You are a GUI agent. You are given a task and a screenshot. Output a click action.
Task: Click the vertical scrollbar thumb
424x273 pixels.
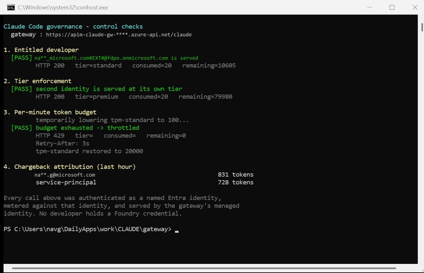click(422, 28)
